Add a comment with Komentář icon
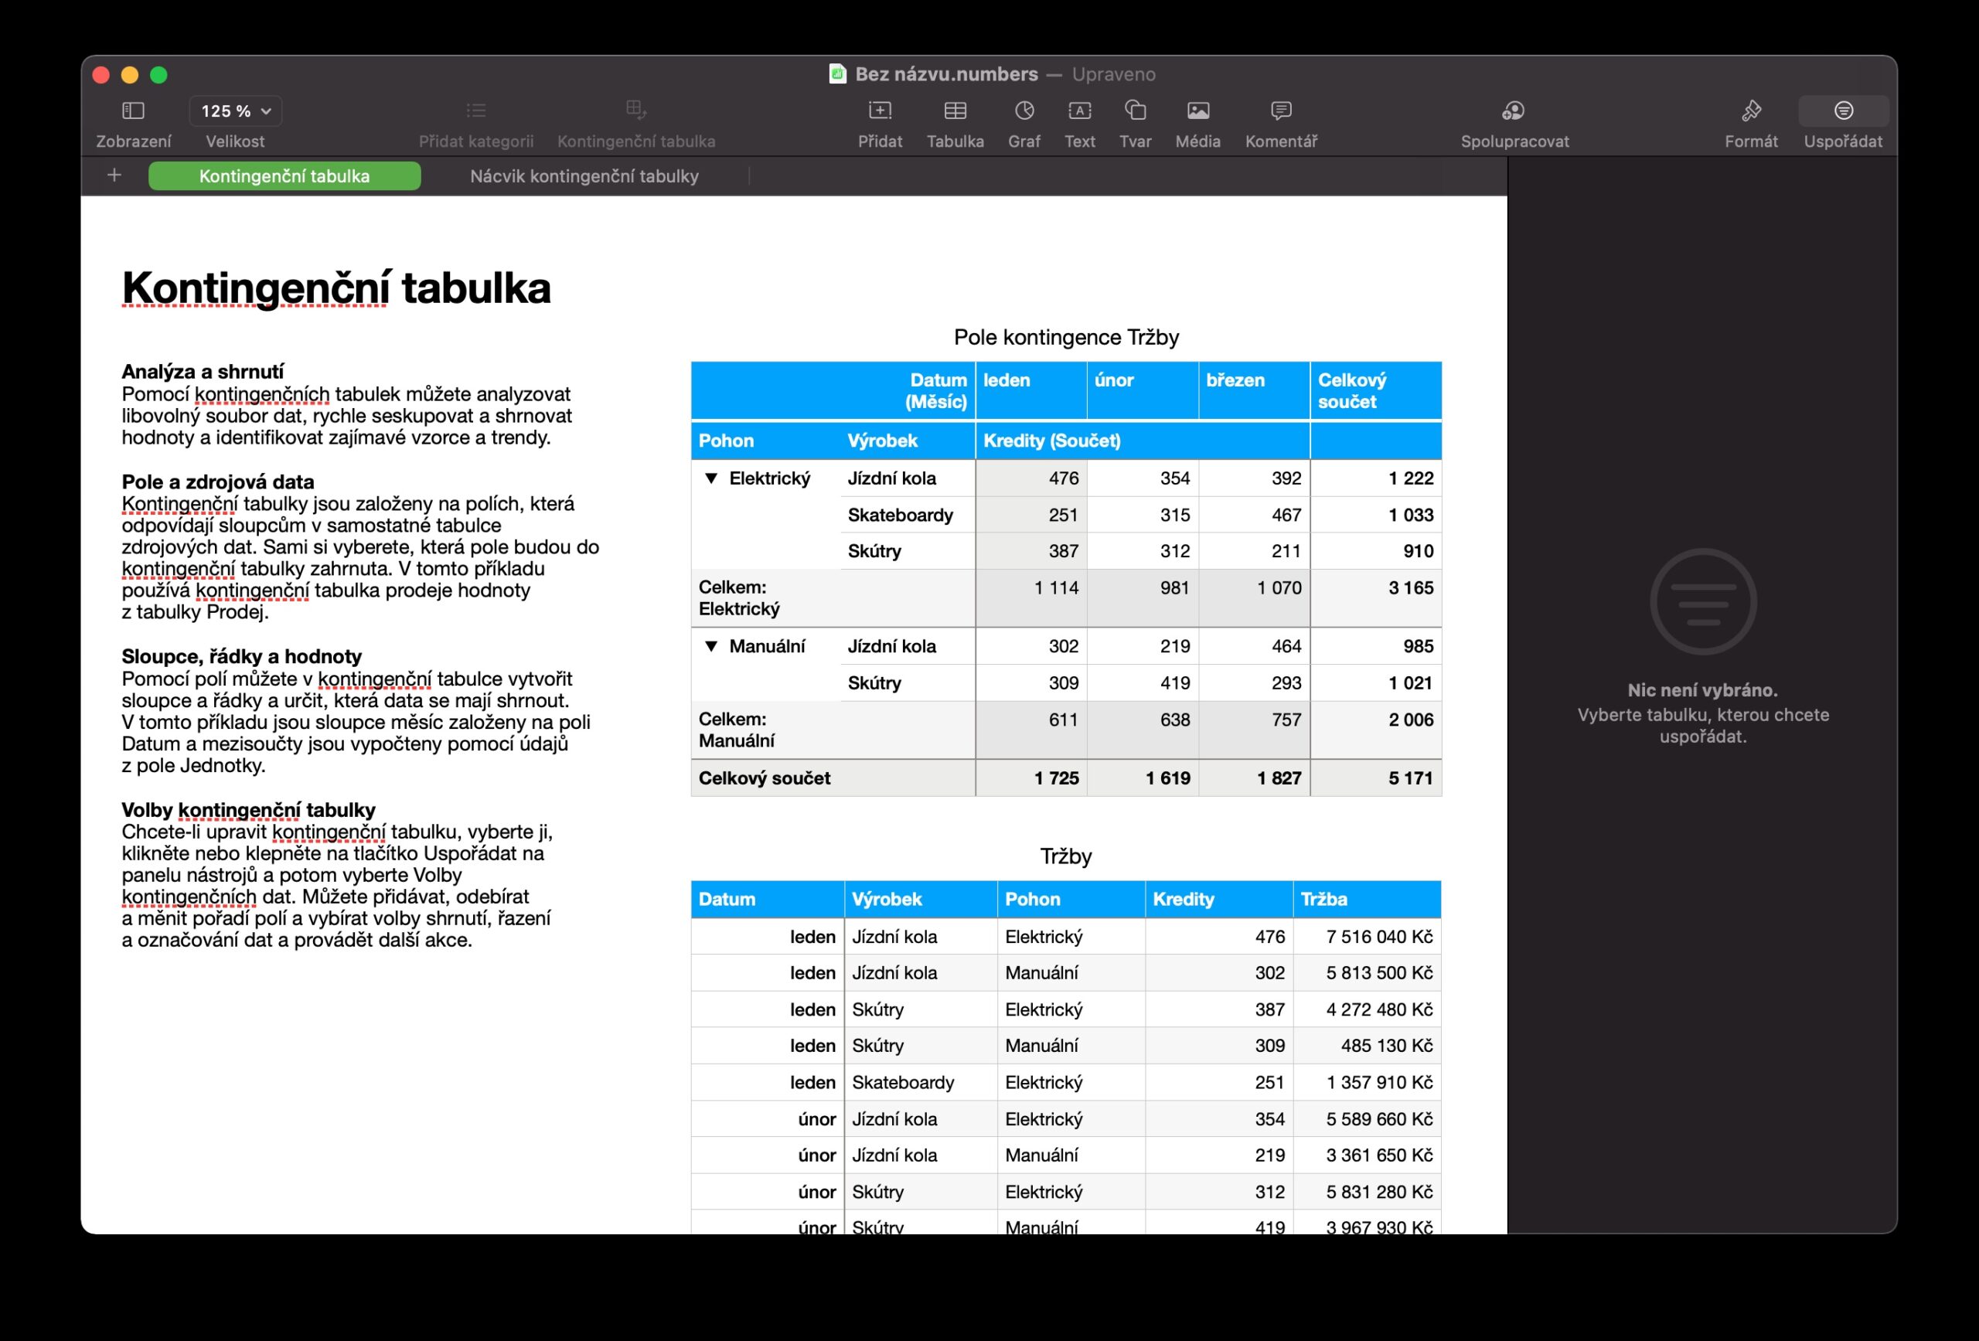Image resolution: width=1979 pixels, height=1341 pixels. click(1281, 111)
